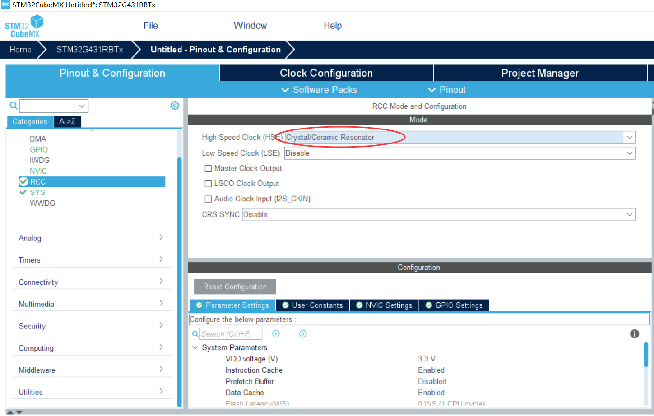654x416 pixels.
Task: Enable Master Clock Output checkbox
Action: coord(208,168)
